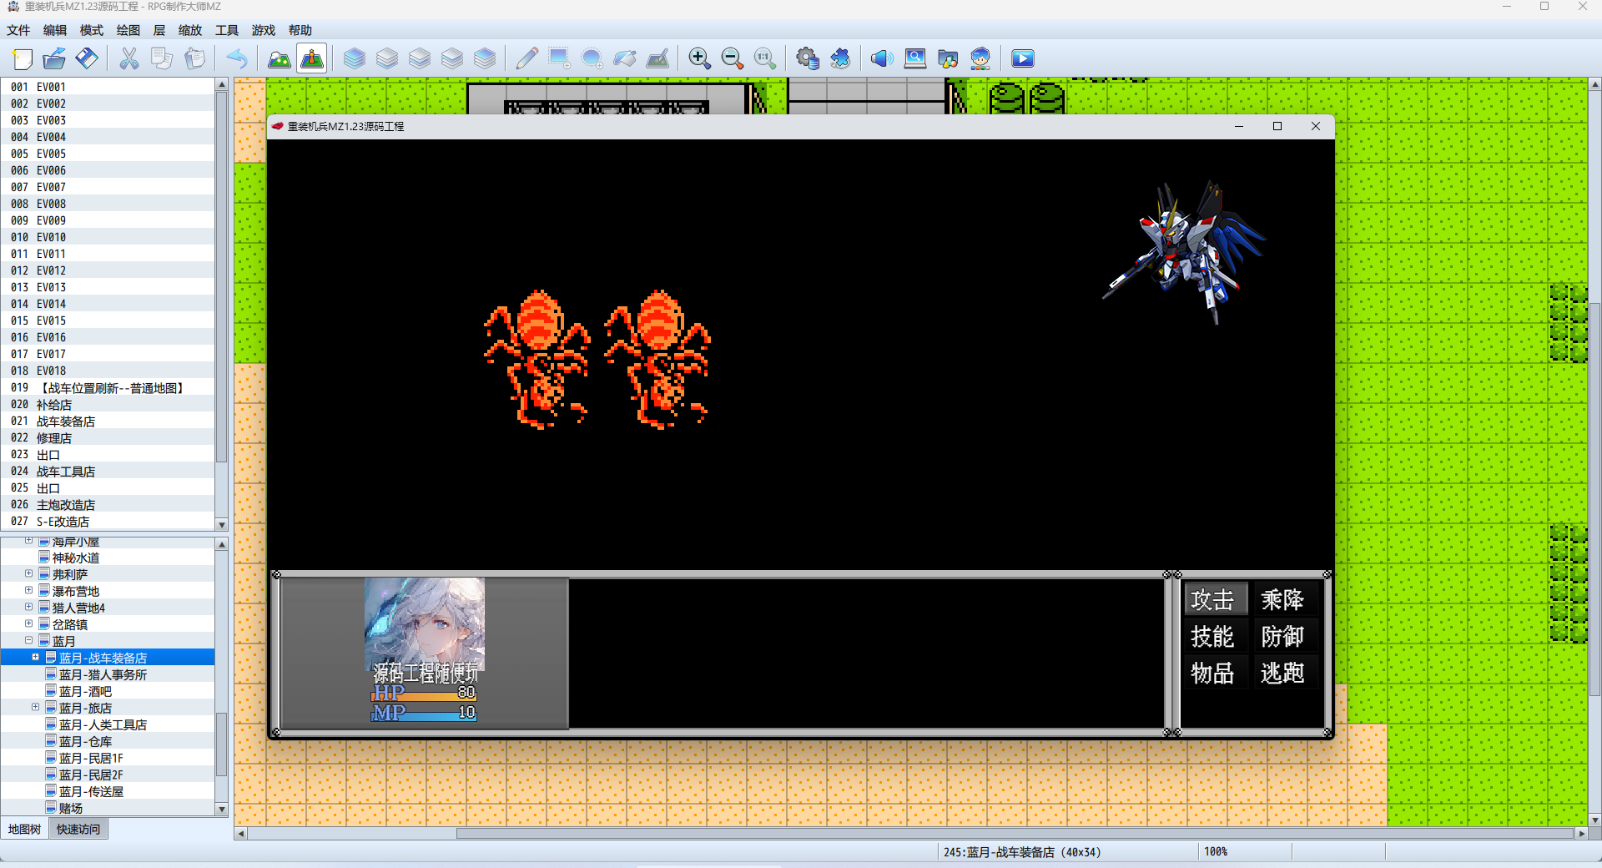The height and width of the screenshot is (868, 1602).
Task: Start Playtest with the play icon
Action: pyautogui.click(x=1023, y=58)
